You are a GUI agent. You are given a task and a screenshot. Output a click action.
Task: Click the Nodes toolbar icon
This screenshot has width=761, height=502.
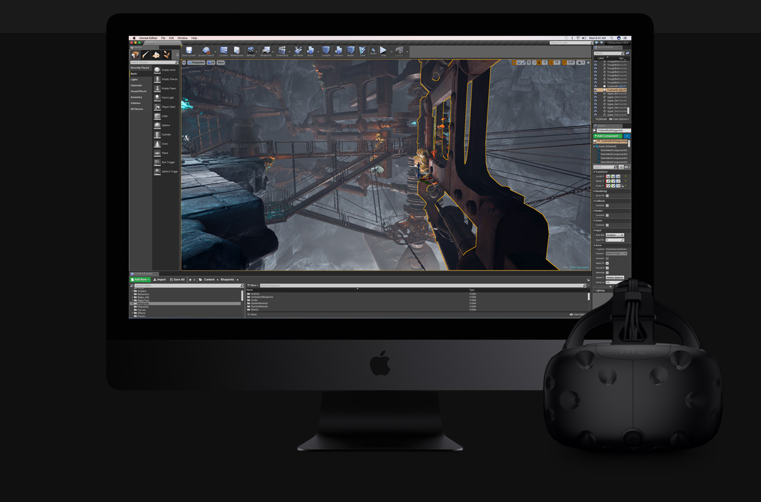click(350, 51)
